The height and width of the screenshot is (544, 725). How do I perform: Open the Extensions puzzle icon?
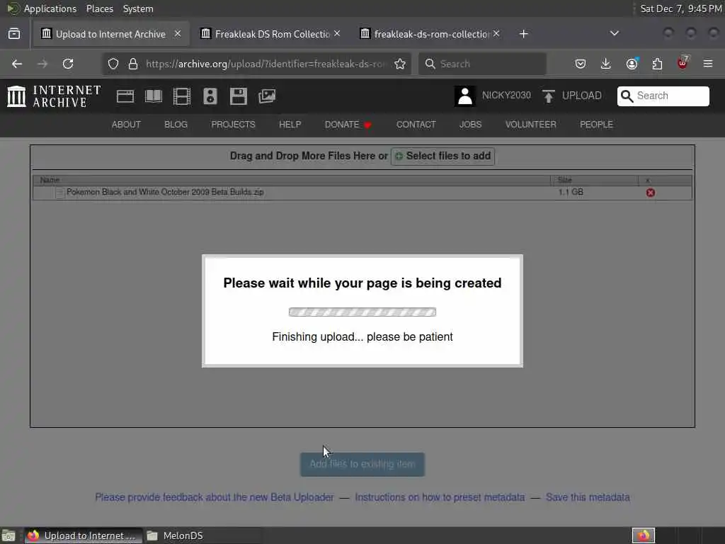click(x=657, y=64)
